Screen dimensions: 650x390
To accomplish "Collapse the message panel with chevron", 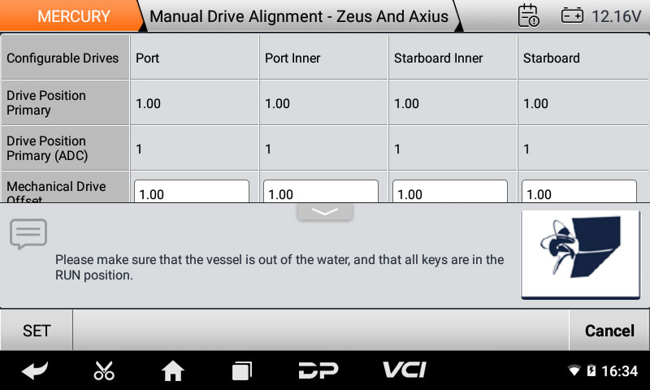I will (x=324, y=211).
